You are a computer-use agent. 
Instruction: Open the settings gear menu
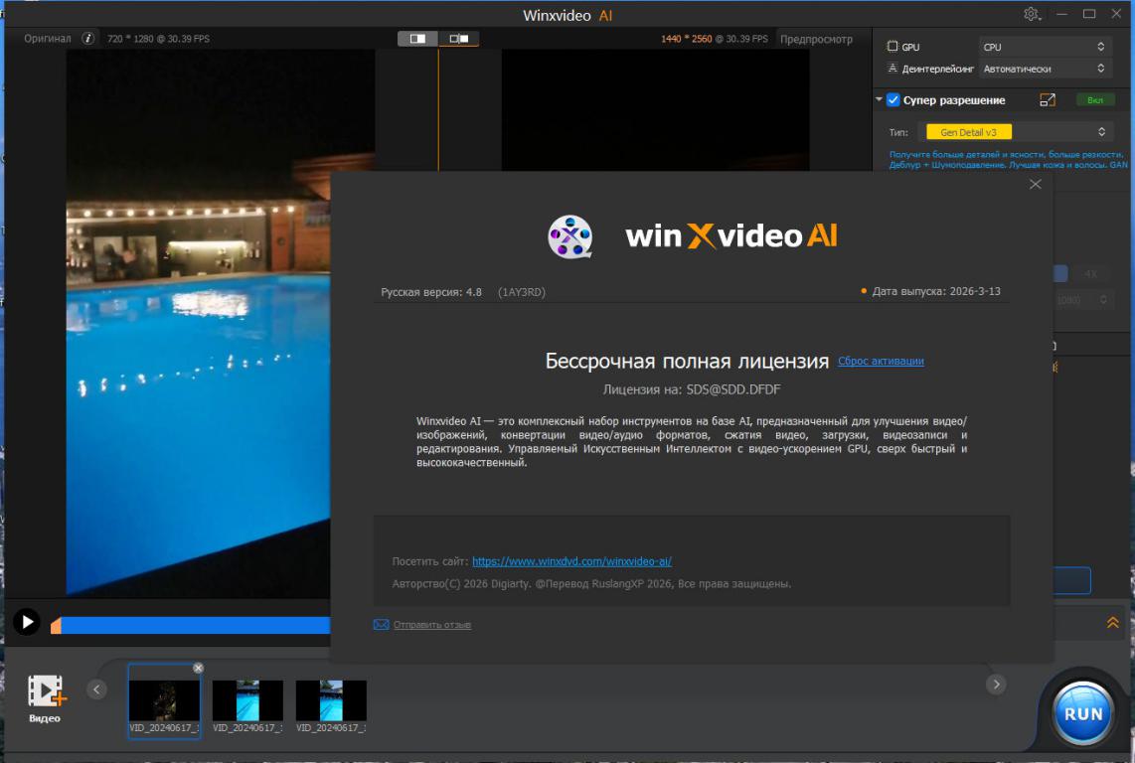pyautogui.click(x=1032, y=14)
